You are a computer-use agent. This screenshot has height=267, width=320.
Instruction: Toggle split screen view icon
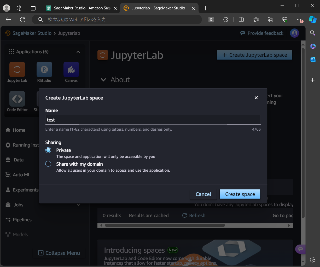pos(241,20)
